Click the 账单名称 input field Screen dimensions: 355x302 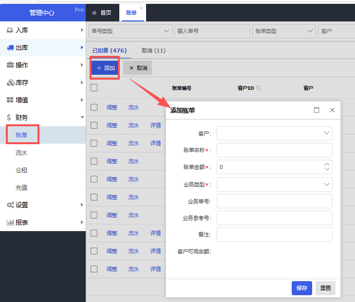pyautogui.click(x=275, y=150)
